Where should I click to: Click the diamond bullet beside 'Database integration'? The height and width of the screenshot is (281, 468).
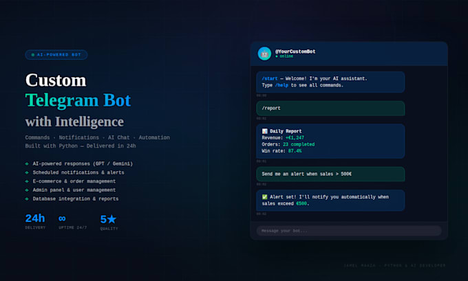pyautogui.click(x=27, y=199)
